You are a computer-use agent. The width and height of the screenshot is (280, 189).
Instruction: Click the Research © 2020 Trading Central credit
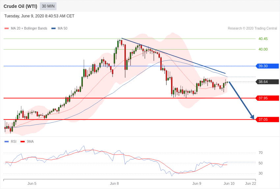click(x=252, y=29)
